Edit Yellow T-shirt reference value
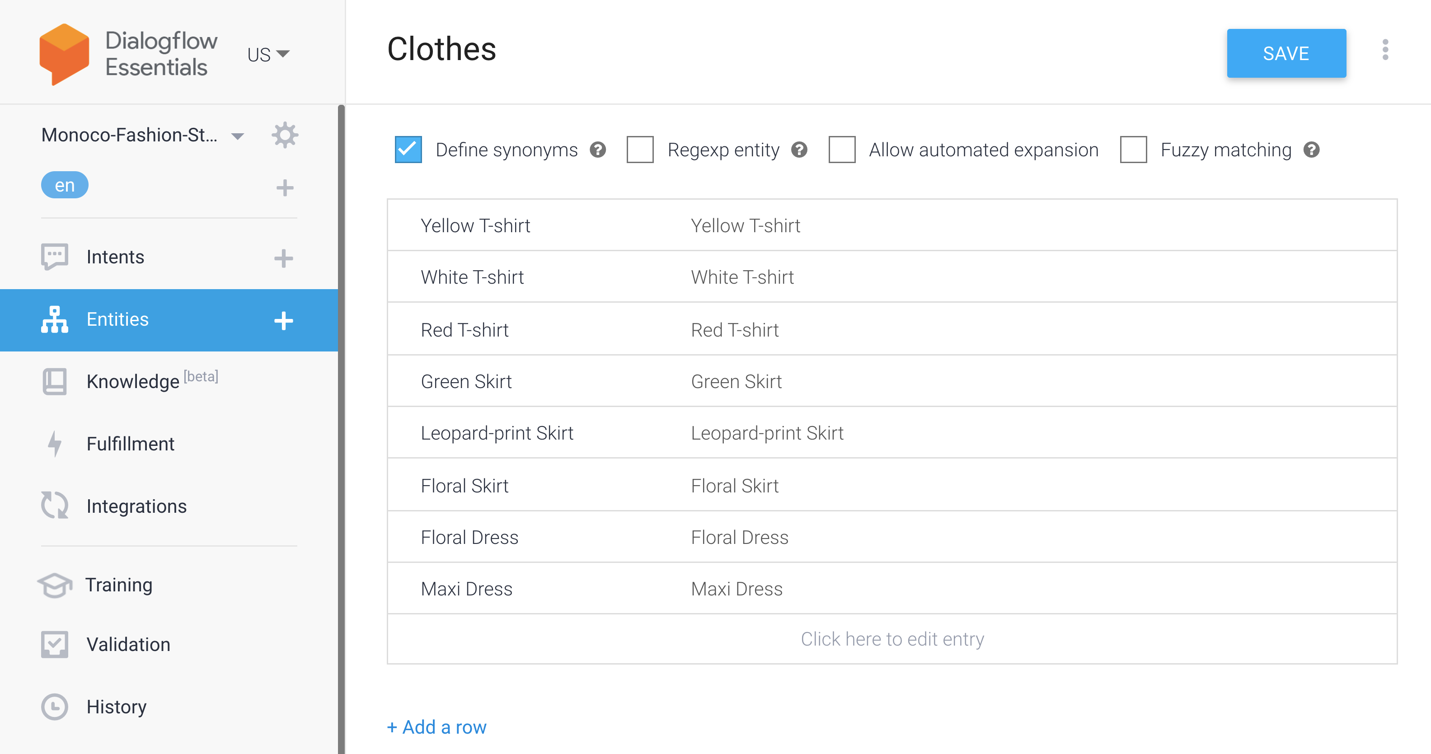The width and height of the screenshot is (1431, 754). pos(475,226)
